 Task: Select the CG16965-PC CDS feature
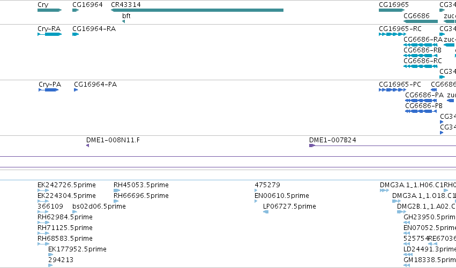point(392,90)
